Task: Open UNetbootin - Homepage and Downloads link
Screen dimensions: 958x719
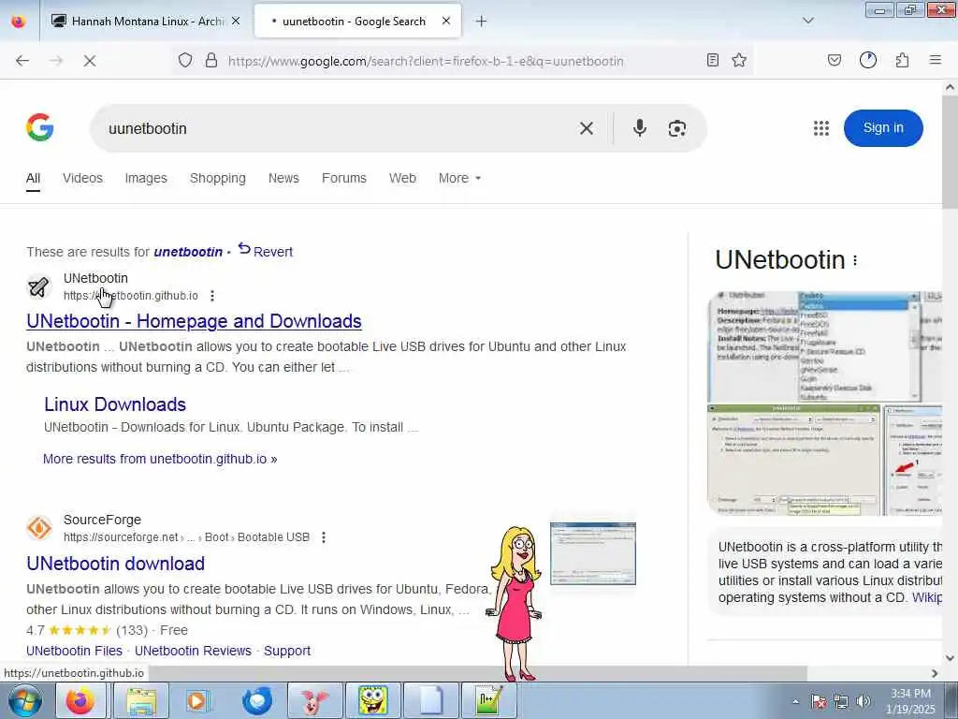Action: (194, 321)
